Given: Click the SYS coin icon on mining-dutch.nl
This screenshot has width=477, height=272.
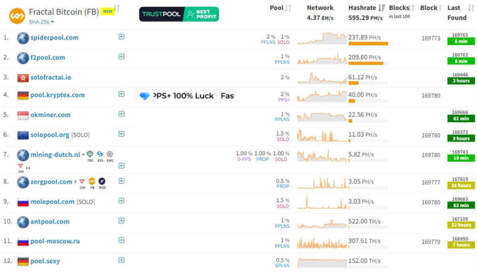Looking at the screenshot, I should click(x=100, y=154).
